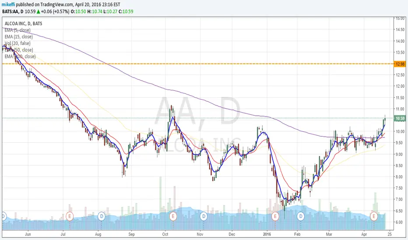Click the green up-arrow next to 10.59
This screenshot has width=408, height=240.
click(38, 11)
